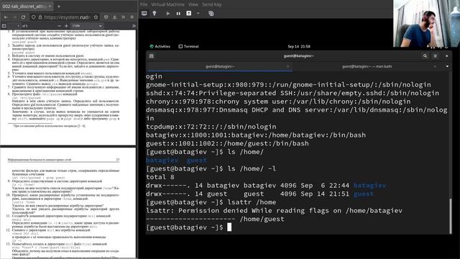Screen dimensions: 460x259
Task: Toggle the PDF viewer sidebar
Action: click(x=4, y=26)
